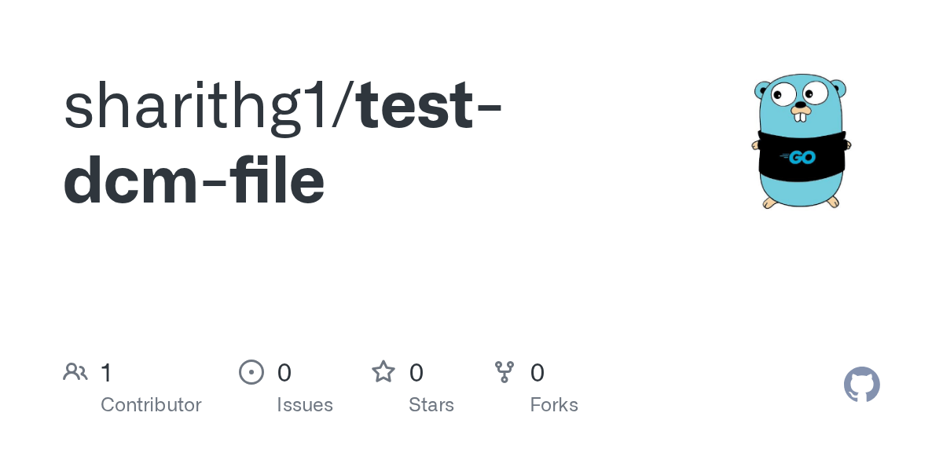Click the contributors people icon
This screenshot has height=471, width=943.
(75, 372)
